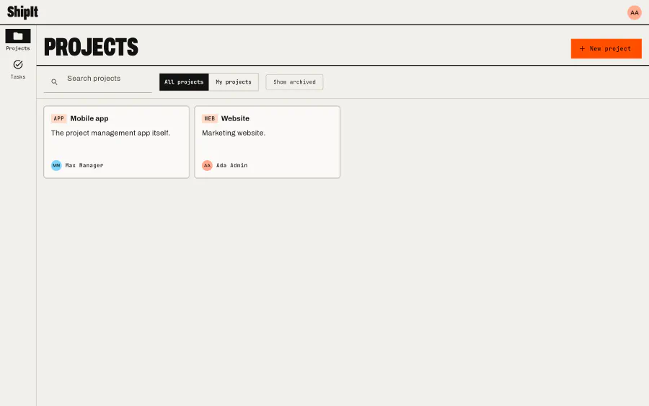
Task: Open the Tasks checkmark icon
Action: click(18, 65)
